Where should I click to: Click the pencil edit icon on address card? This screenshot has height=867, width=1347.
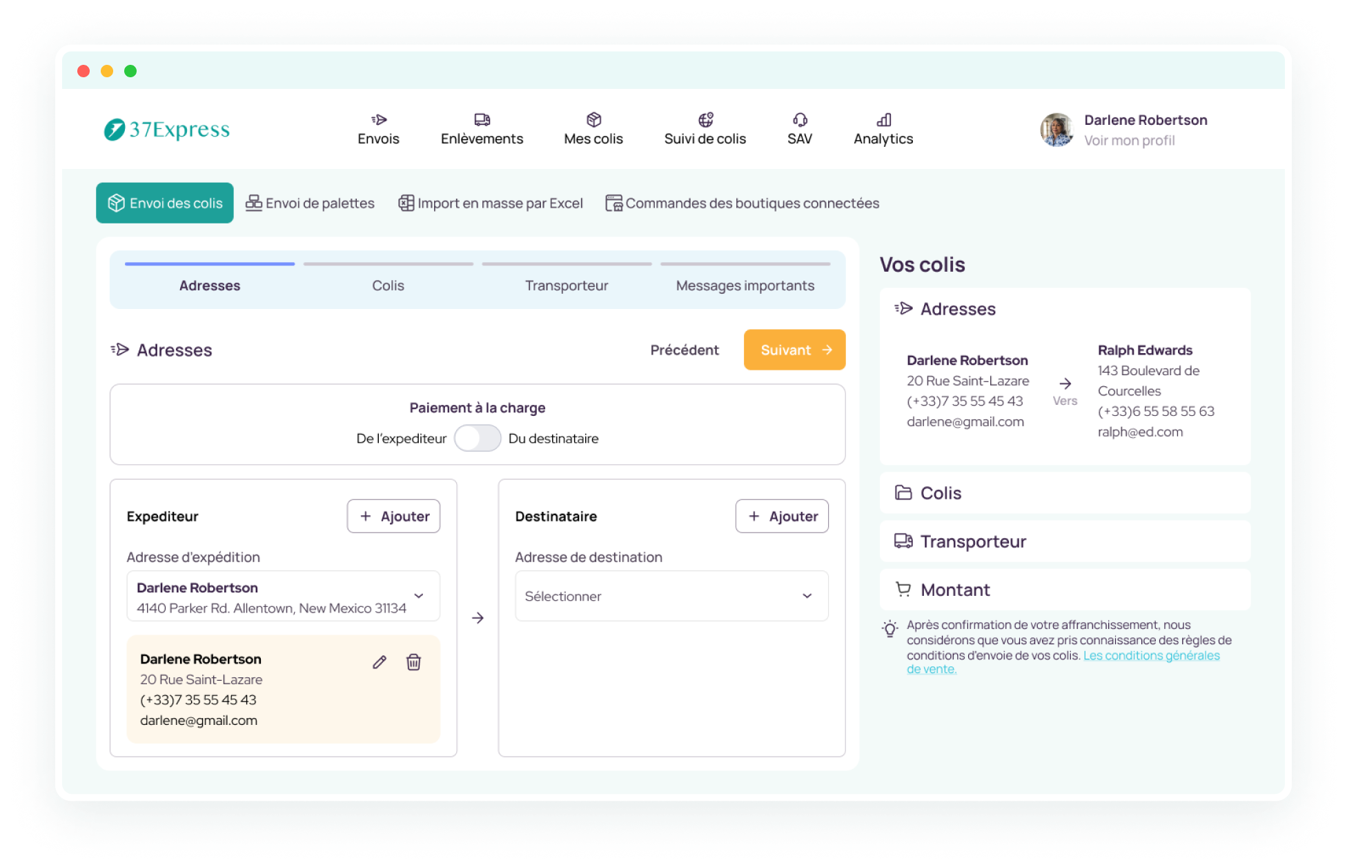(x=379, y=662)
